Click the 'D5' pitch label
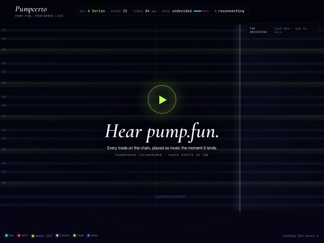324x243 pixels. 4,97
